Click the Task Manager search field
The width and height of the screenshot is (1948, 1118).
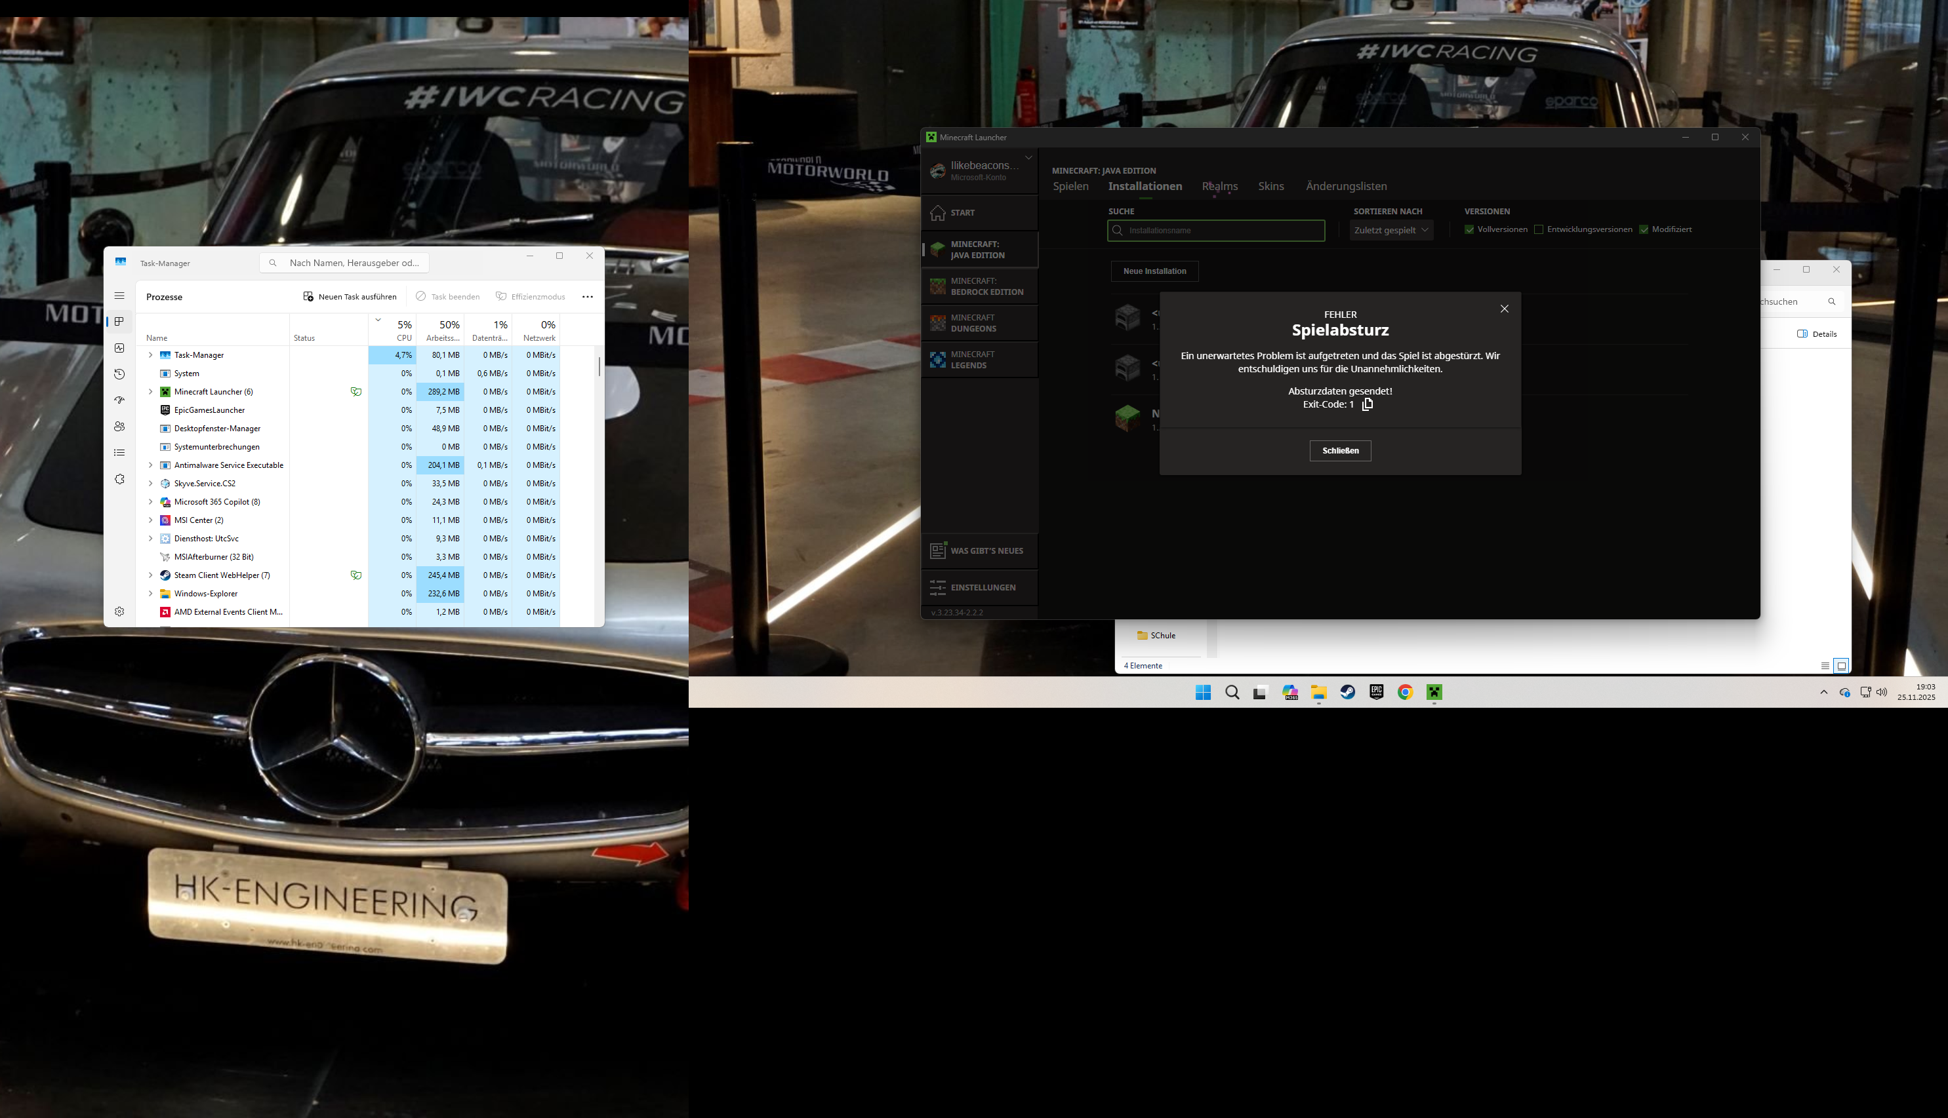[354, 263]
